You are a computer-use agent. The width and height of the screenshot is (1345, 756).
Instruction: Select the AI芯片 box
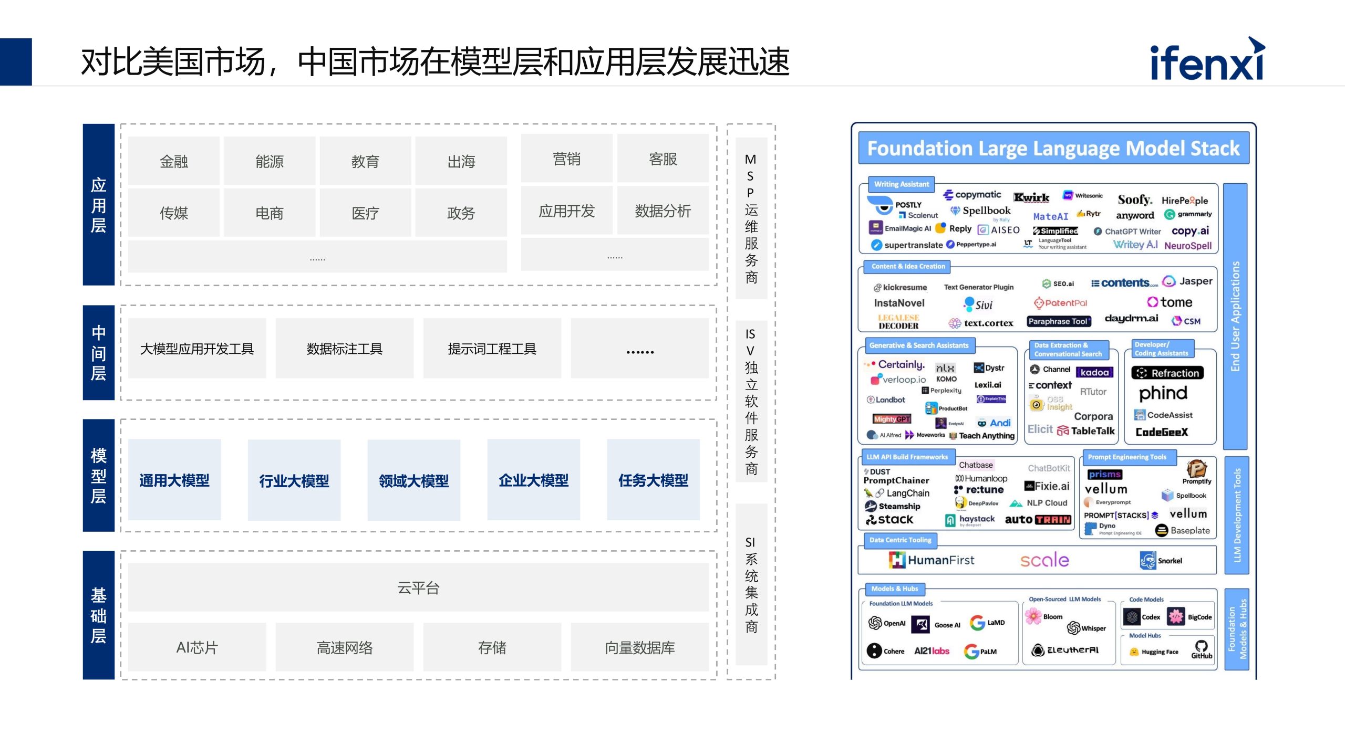[197, 647]
